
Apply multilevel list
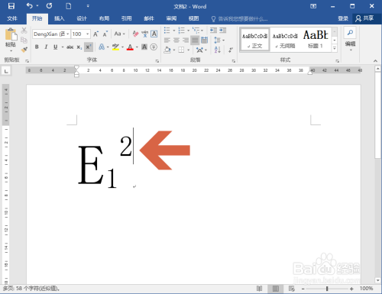tap(196, 31)
